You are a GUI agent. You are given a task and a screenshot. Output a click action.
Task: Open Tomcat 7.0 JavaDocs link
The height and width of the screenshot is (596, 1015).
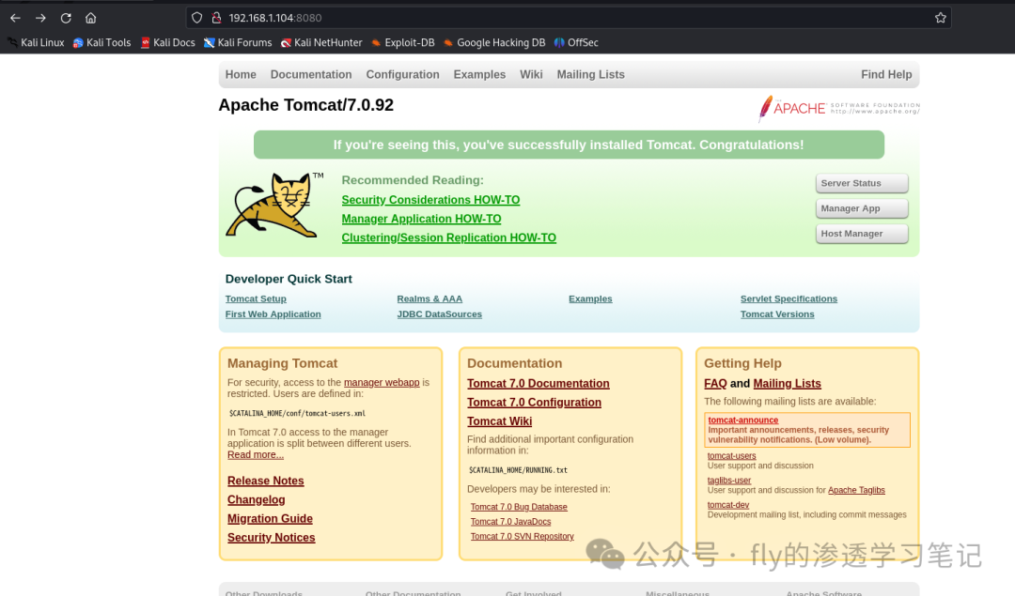(x=510, y=522)
